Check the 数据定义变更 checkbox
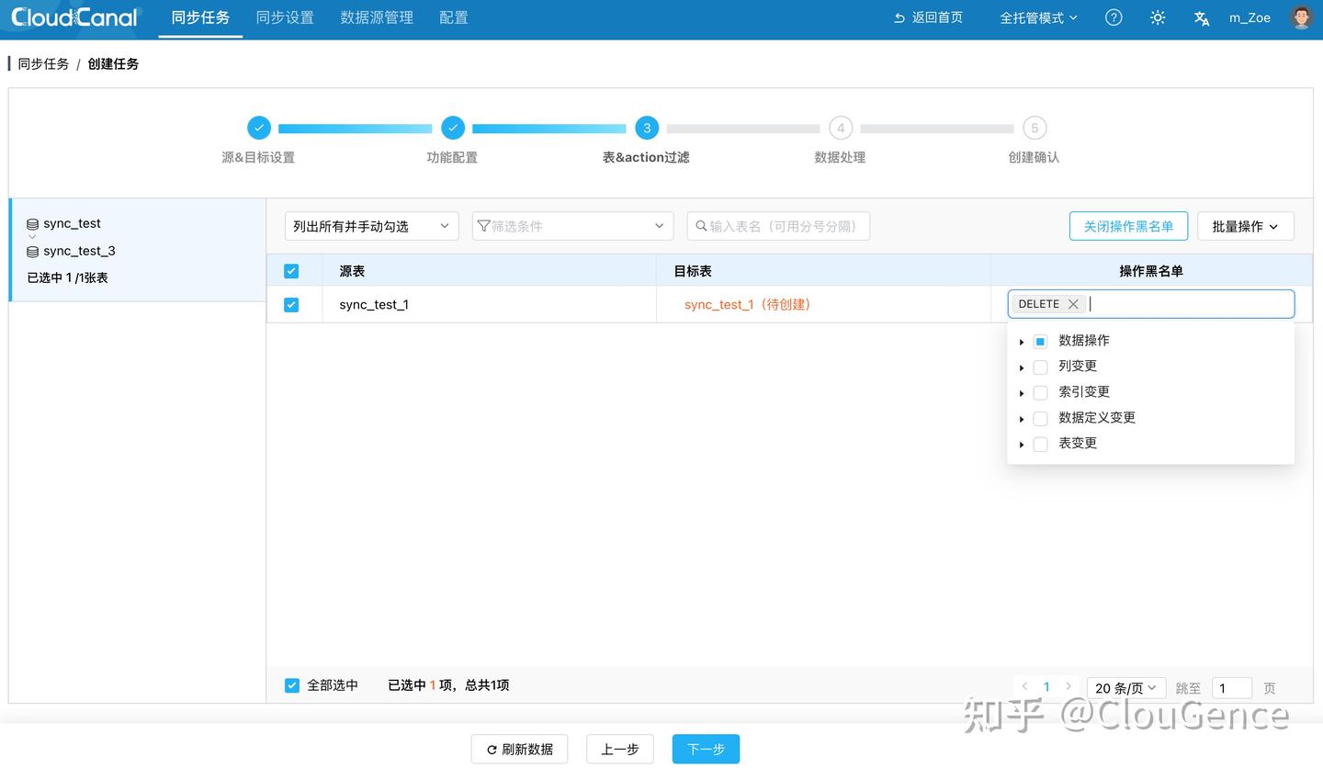Screen dimensions: 1323x768 click(x=1040, y=418)
